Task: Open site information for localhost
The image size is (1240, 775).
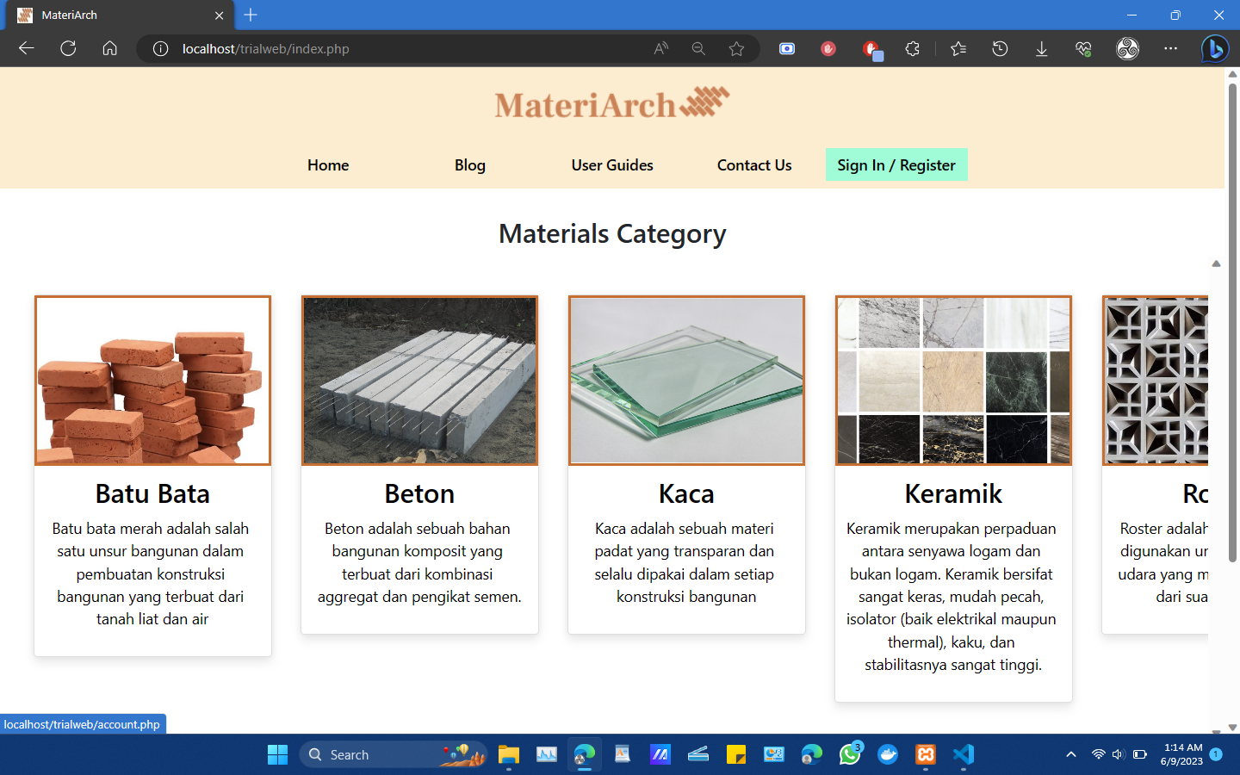Action: tap(160, 48)
